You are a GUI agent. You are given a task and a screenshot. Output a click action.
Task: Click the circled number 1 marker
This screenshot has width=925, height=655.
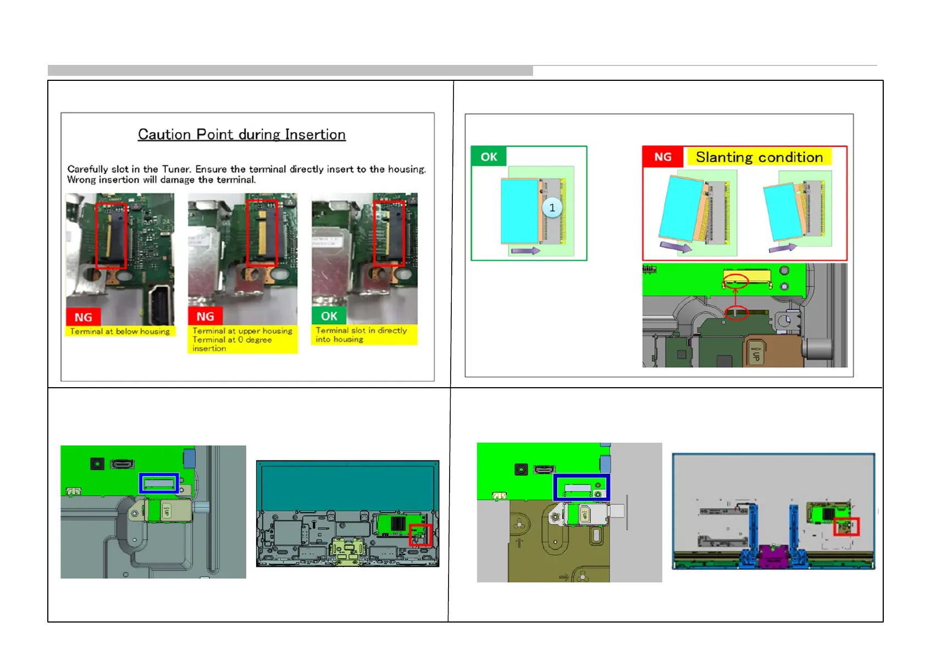tap(552, 208)
